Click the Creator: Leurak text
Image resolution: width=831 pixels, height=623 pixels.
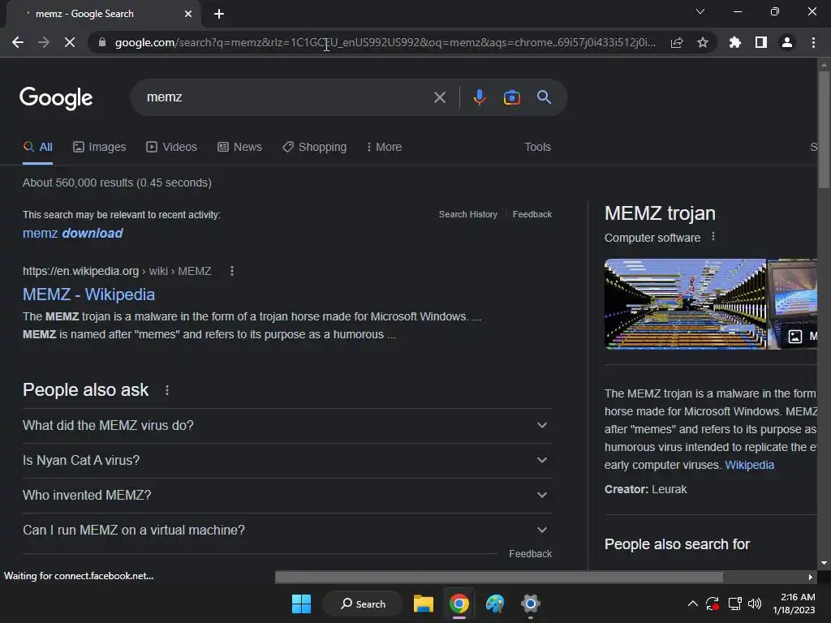(x=645, y=489)
